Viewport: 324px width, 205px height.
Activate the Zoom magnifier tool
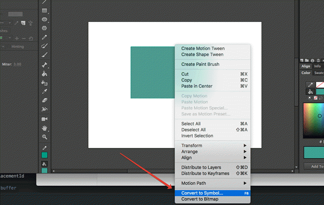pos(44,137)
